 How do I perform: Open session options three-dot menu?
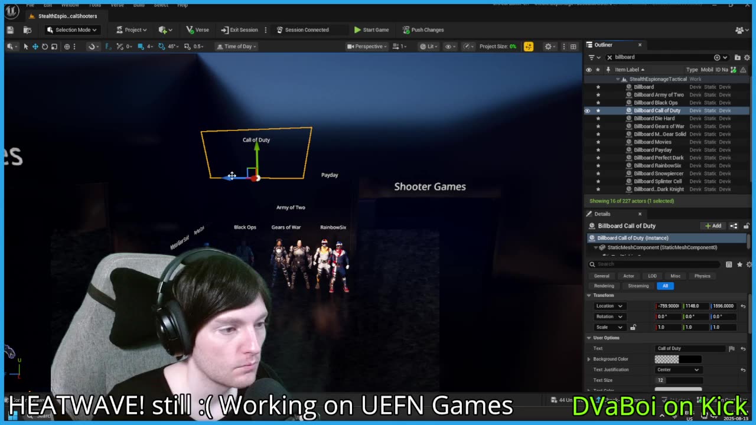click(265, 30)
